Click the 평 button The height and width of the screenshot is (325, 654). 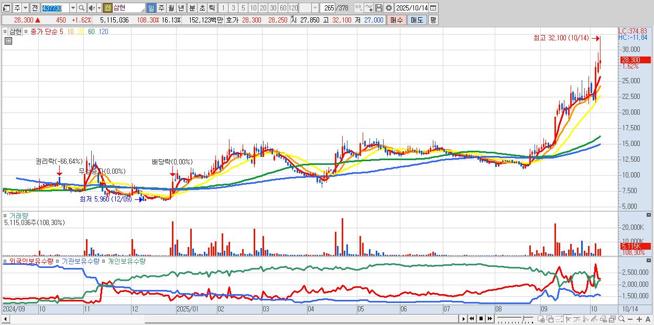(x=433, y=20)
